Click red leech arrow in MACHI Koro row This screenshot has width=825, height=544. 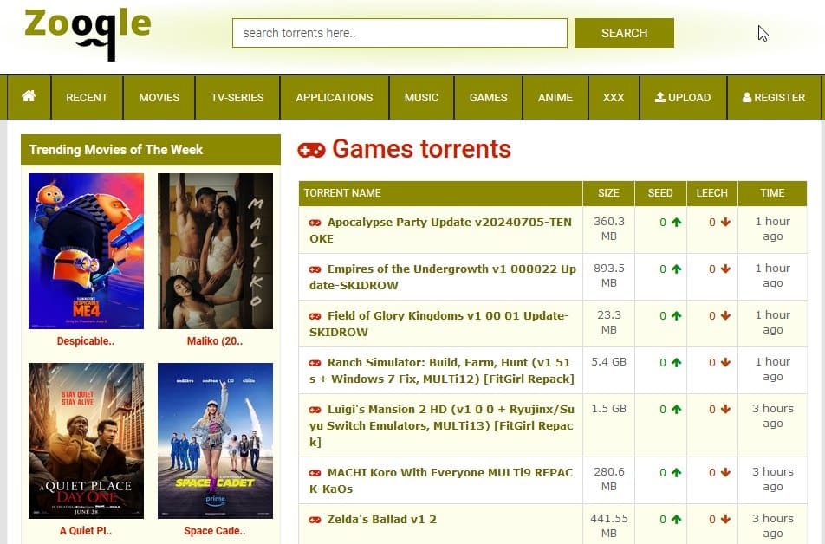coord(726,472)
